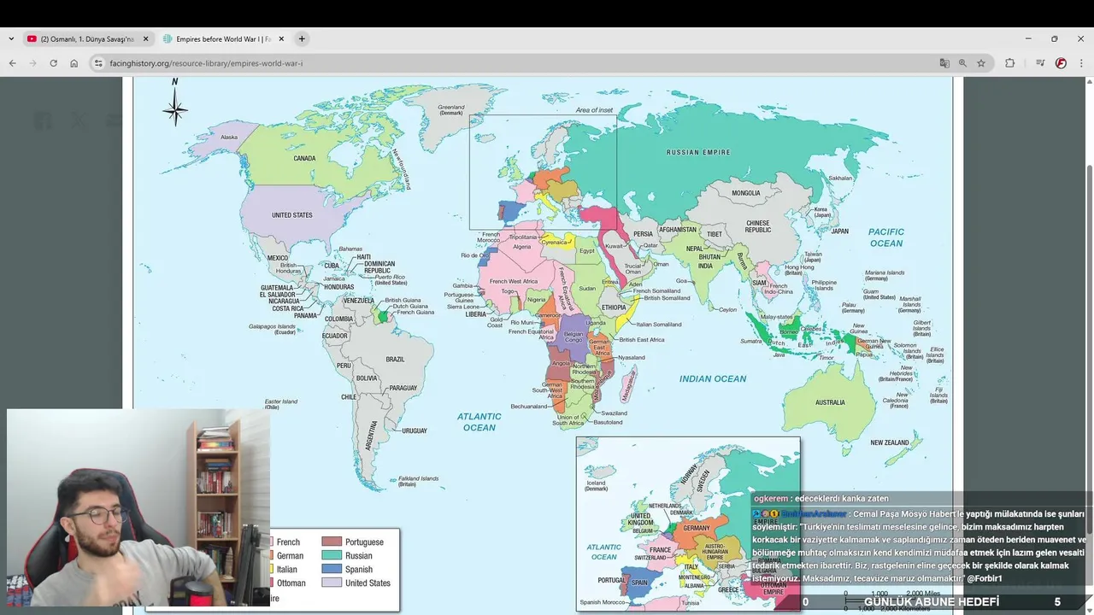Image resolution: width=1094 pixels, height=615 pixels.
Task: Click the NEW ZEALAND label
Action: 890,442
